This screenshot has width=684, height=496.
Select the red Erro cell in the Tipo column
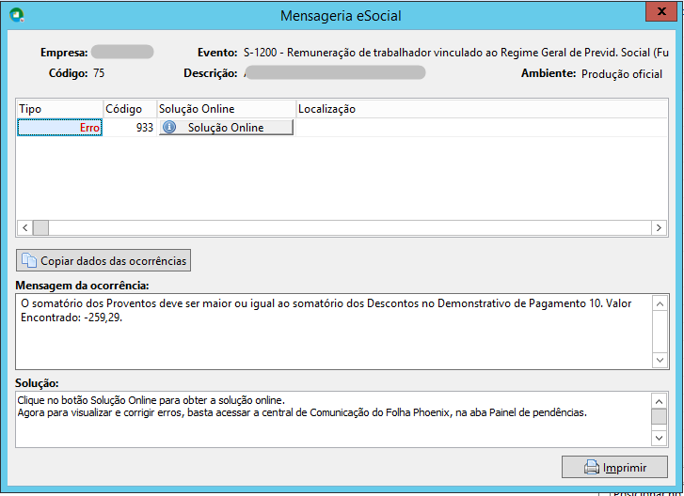coord(60,127)
